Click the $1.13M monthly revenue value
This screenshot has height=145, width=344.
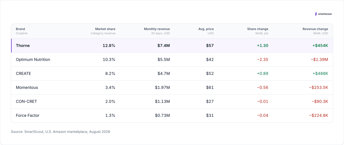point(162,101)
